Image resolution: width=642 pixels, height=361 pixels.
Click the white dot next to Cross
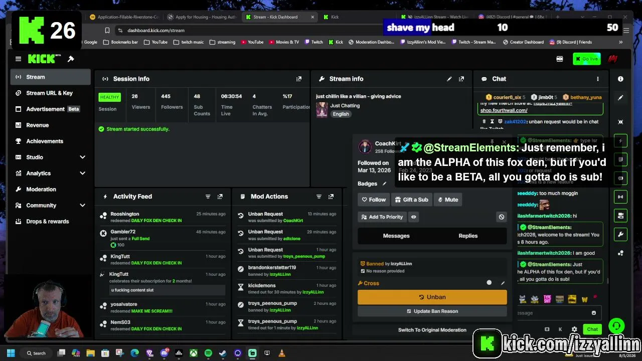click(x=489, y=283)
